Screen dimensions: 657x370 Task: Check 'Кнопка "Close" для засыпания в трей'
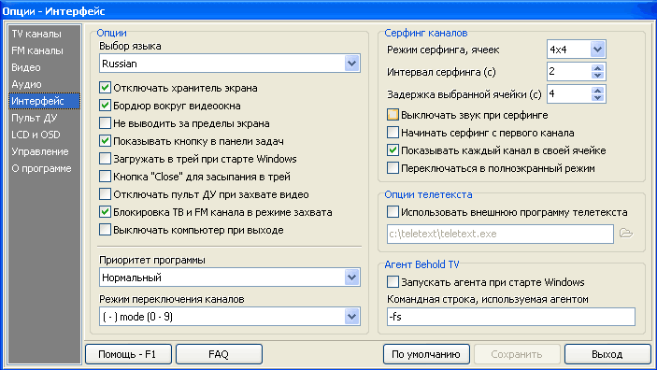(x=105, y=176)
